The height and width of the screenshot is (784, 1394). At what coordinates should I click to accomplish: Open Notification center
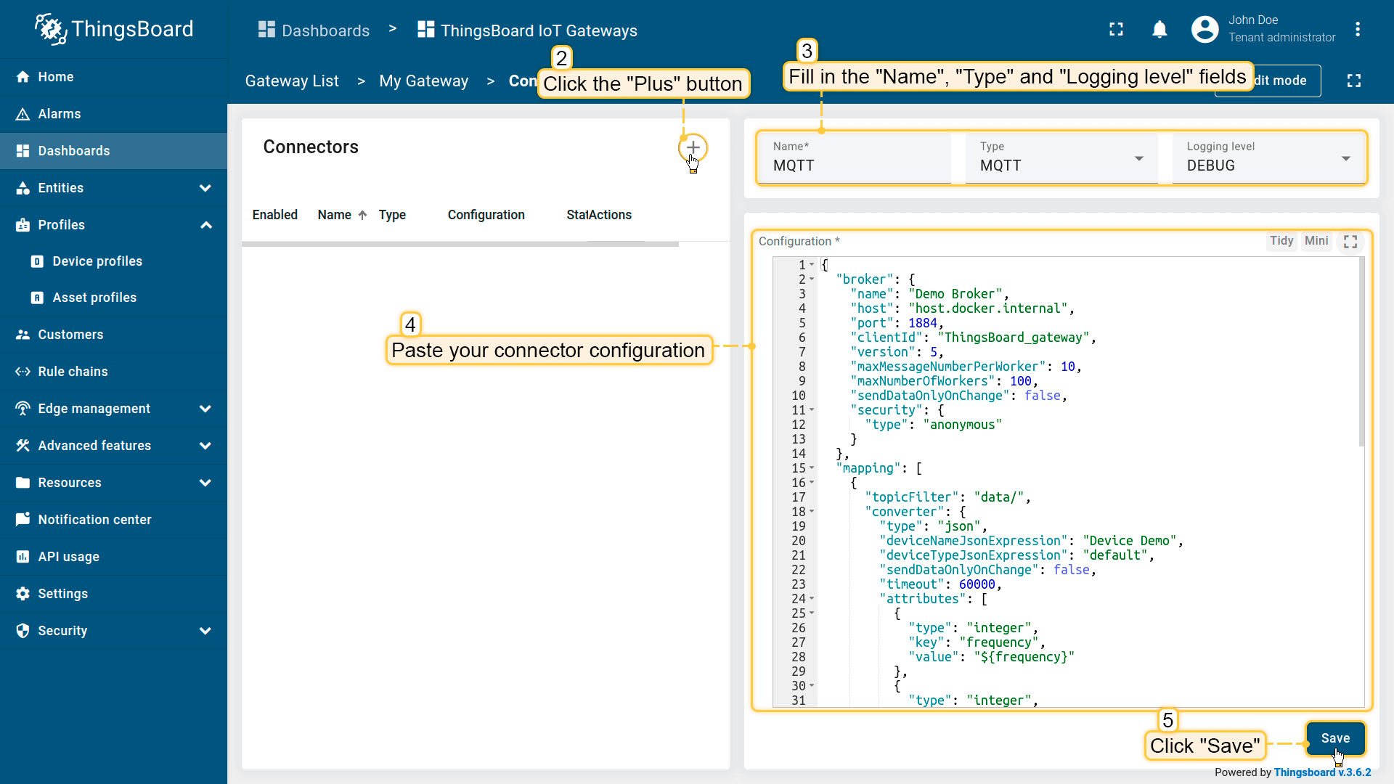pyautogui.click(x=113, y=520)
